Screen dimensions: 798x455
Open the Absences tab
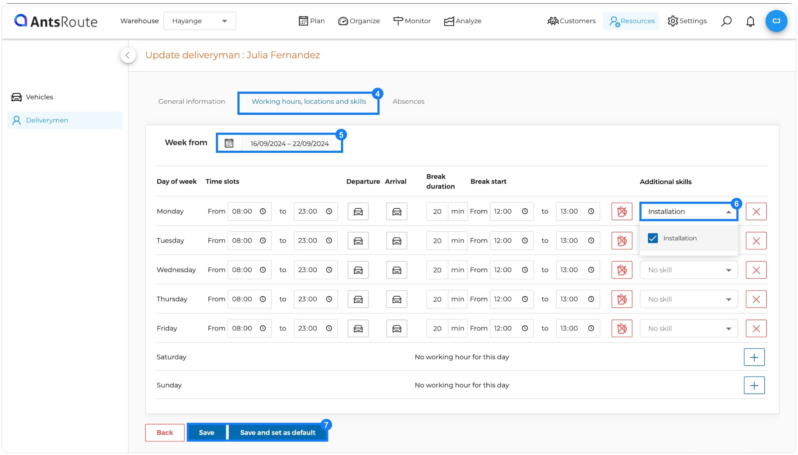[x=408, y=101]
